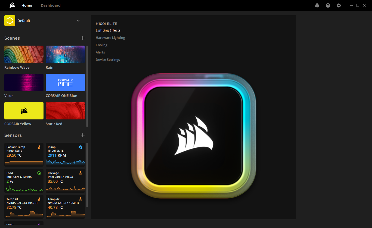
Task: Click the Temp #1 thermometer icon
Action: [x=39, y=199]
